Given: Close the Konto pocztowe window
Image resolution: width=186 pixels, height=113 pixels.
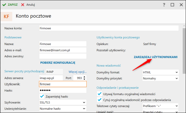Looking at the screenshot, I should (181, 5).
